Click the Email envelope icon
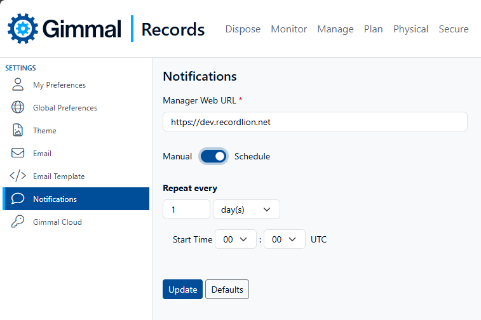The width and height of the screenshot is (481, 320). pos(18,154)
